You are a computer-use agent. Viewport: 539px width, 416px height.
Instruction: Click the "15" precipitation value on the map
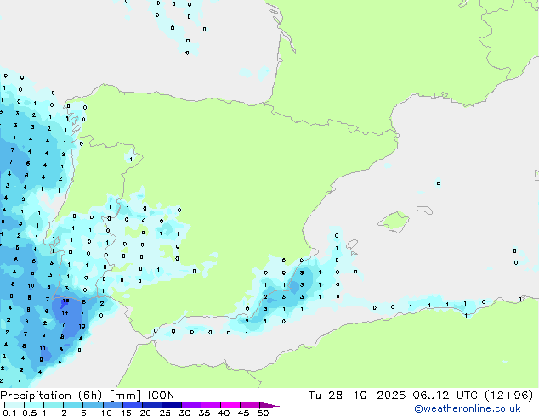pyautogui.click(x=65, y=301)
